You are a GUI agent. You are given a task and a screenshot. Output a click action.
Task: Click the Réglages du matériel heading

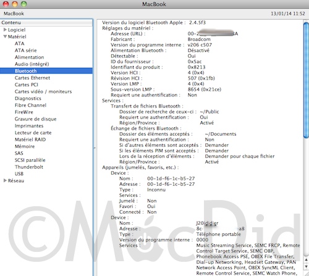[x=128, y=28]
